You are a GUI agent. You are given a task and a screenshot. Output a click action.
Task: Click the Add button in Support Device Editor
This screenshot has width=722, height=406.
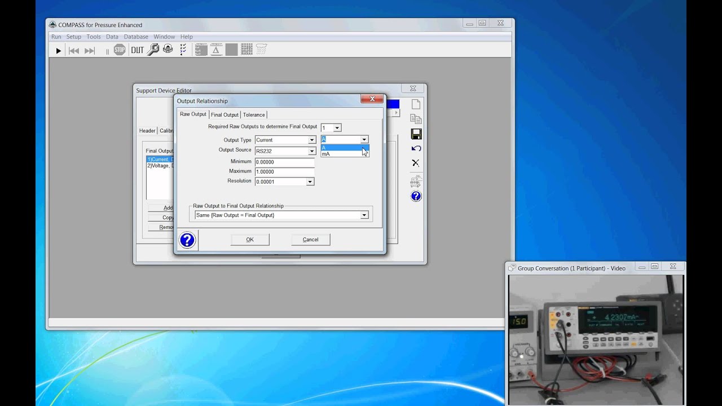161,208
